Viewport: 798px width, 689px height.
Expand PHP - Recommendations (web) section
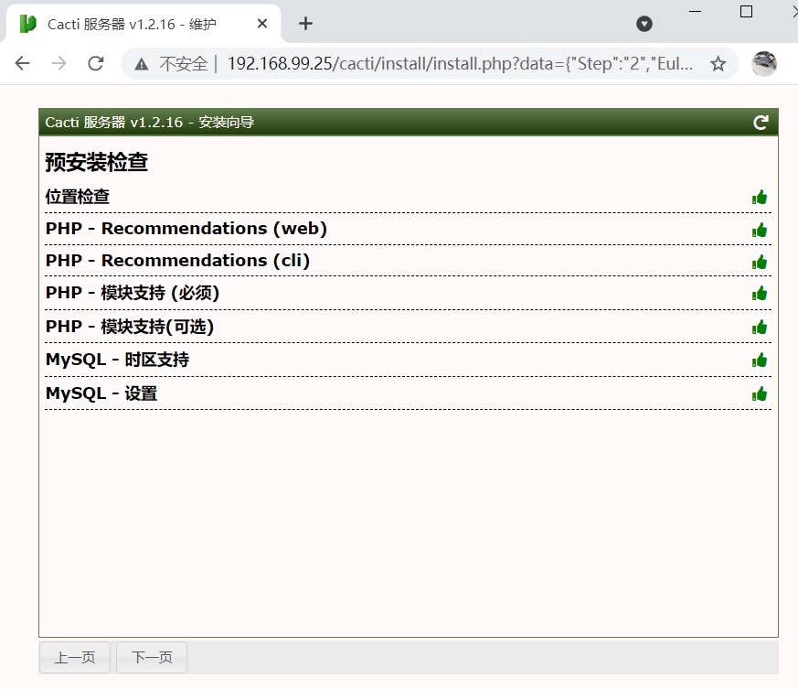pyautogui.click(x=186, y=229)
